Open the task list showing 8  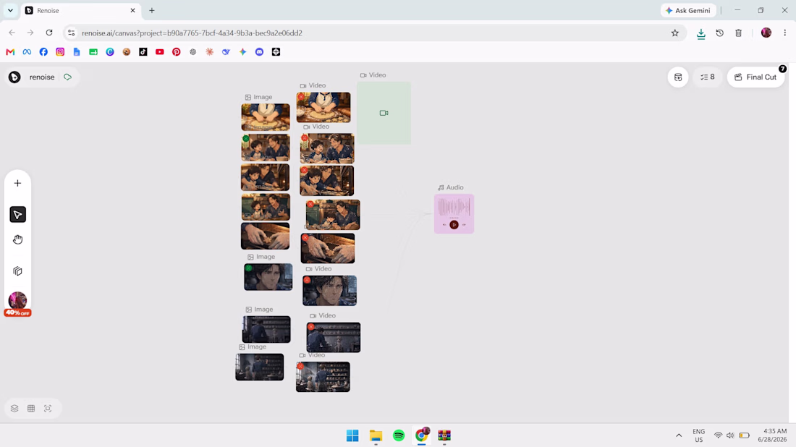tap(708, 77)
